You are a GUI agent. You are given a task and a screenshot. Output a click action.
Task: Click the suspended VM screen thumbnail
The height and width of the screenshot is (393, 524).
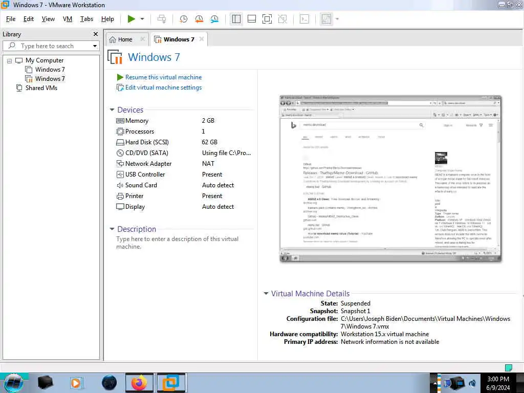[390, 179]
